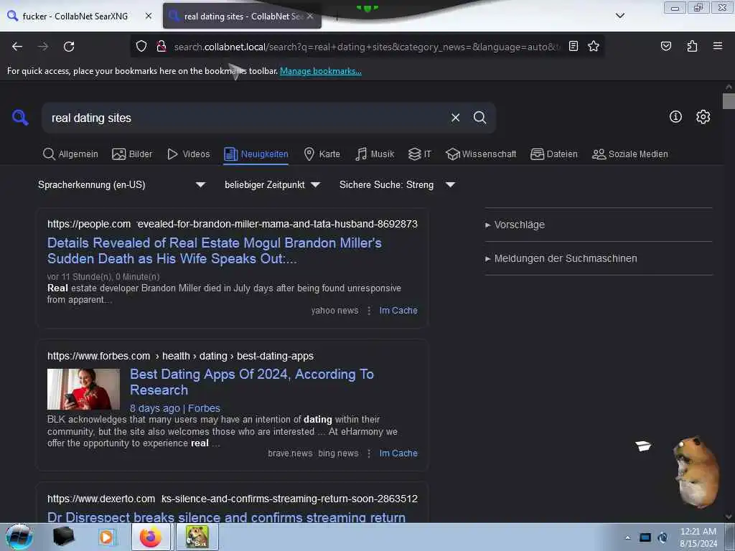Open the SearXNG info icon
This screenshot has width=735, height=551.
[675, 117]
